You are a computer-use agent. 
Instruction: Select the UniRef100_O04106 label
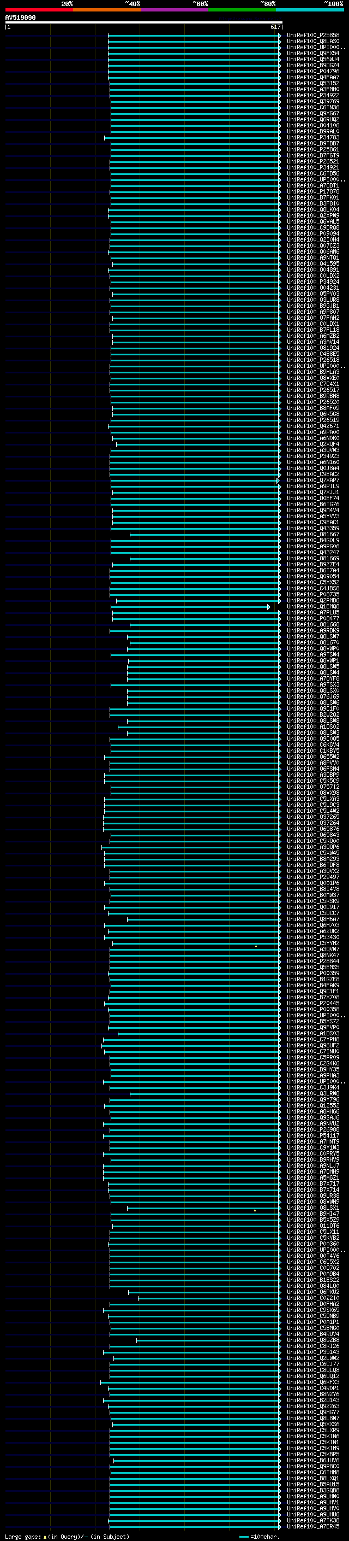pyautogui.click(x=313, y=125)
